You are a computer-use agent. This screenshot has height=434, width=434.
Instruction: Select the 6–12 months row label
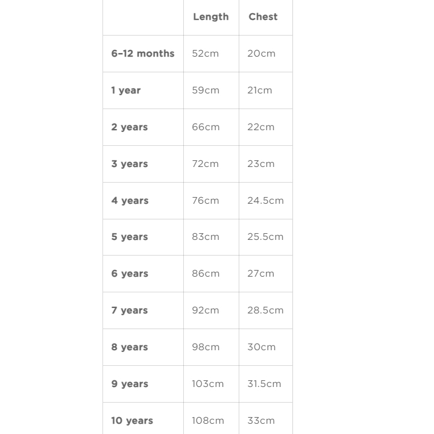(143, 54)
